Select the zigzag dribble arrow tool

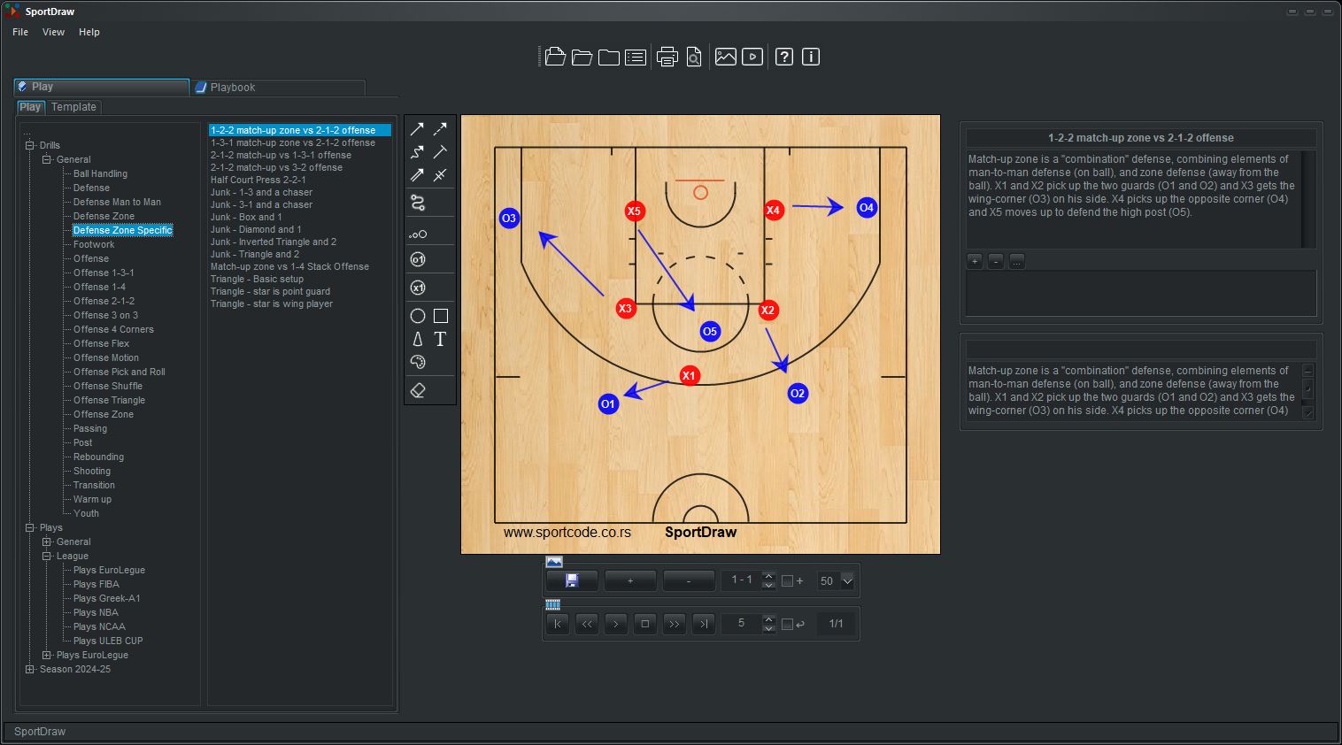[x=418, y=152]
